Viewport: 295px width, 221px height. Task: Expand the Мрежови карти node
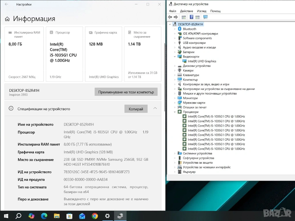point(175,103)
